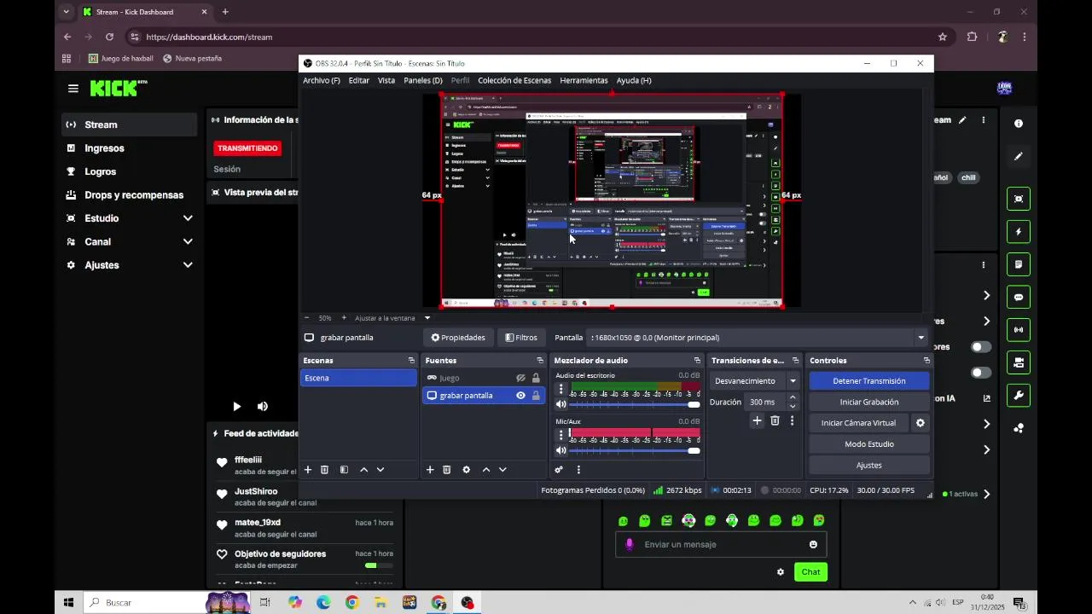Screen dimensions: 1092x614
Task: Open transition properties three-dot menu
Action: pyautogui.click(x=792, y=420)
